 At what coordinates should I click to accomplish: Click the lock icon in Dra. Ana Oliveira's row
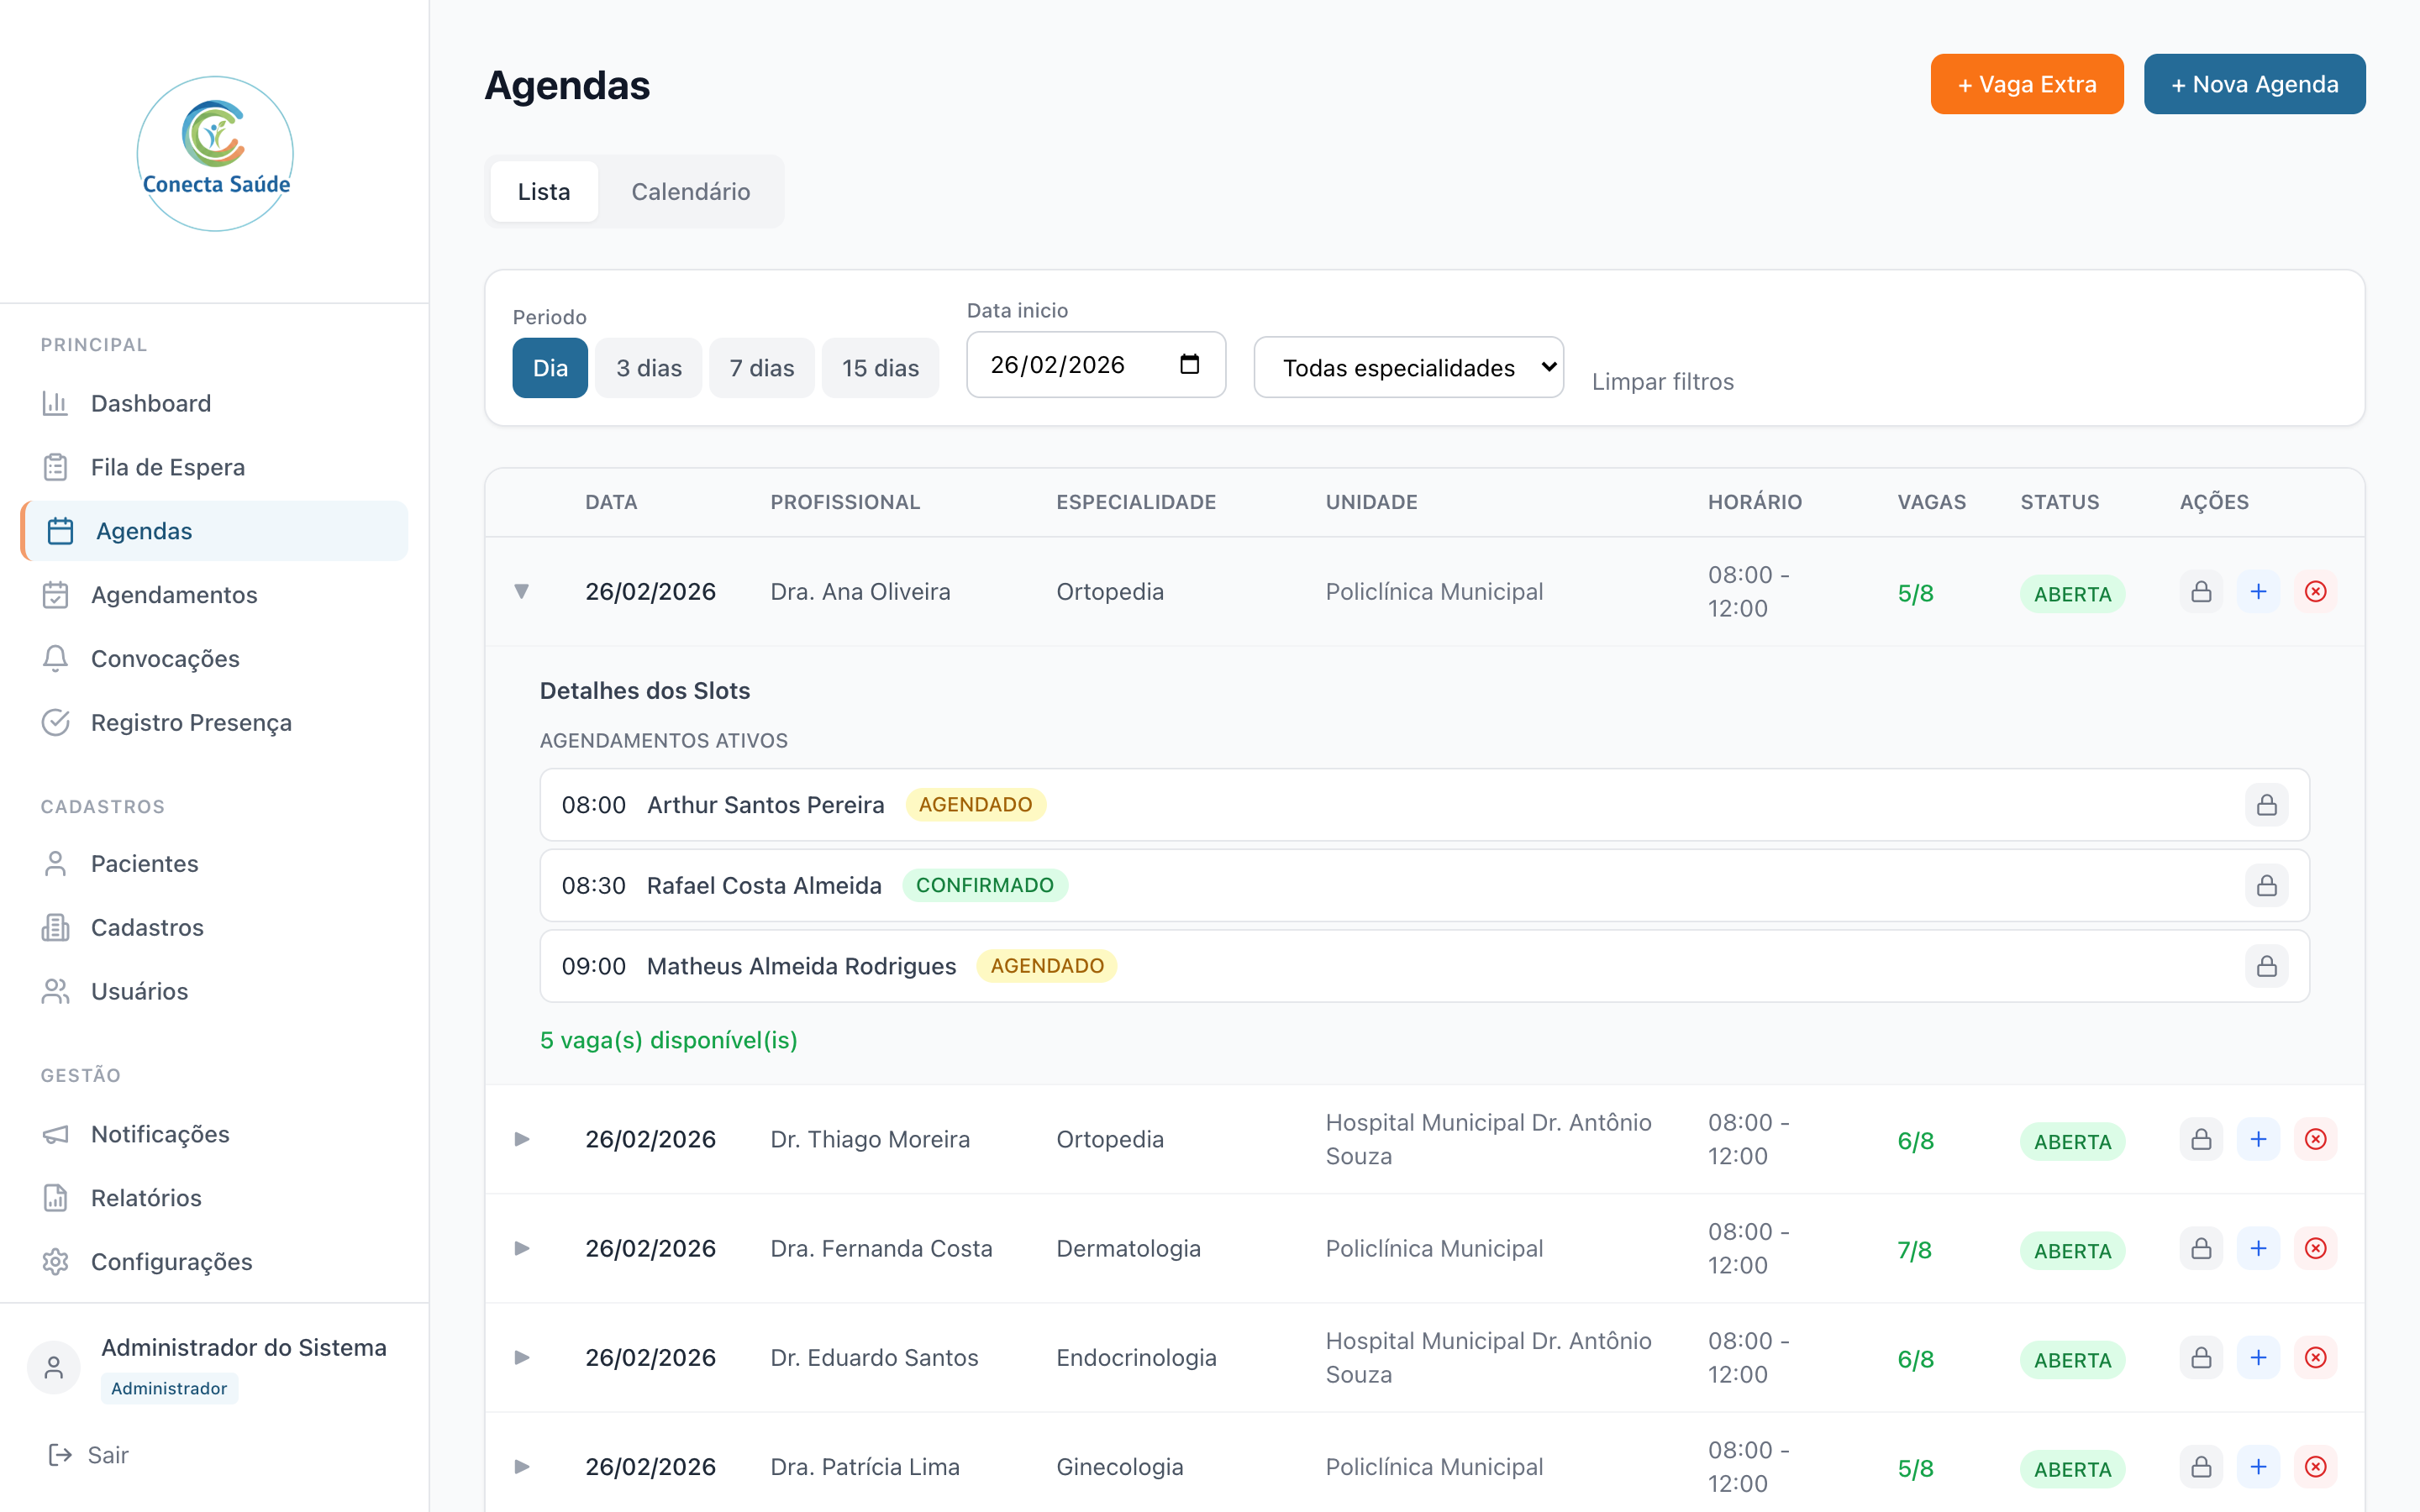(2201, 592)
